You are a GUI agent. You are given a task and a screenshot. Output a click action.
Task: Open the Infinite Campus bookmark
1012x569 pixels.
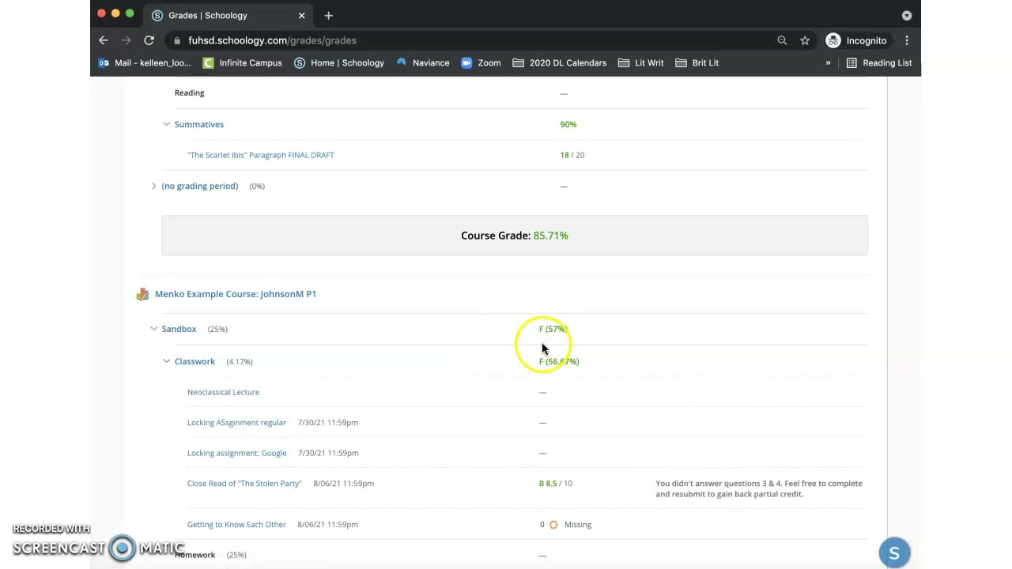242,62
